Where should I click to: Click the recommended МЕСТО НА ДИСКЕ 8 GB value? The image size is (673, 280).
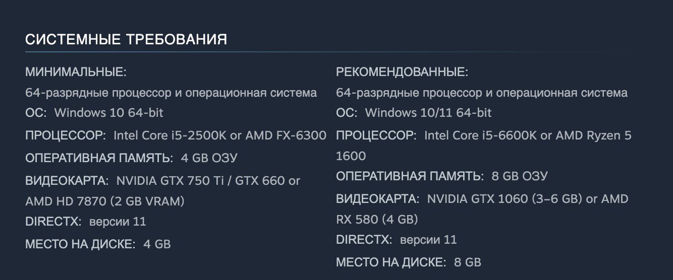click(x=468, y=262)
